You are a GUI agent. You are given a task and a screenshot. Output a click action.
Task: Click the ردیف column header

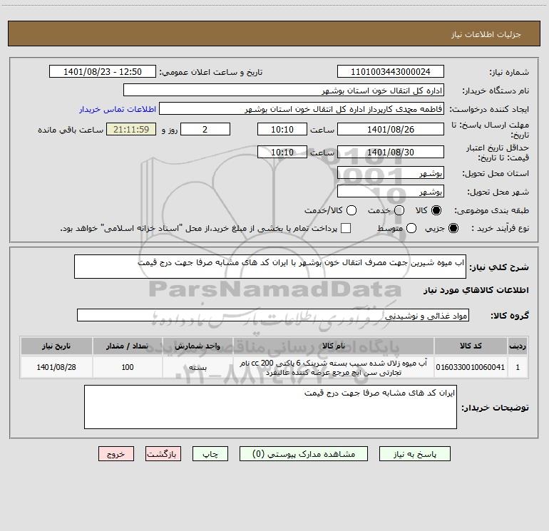(518, 346)
